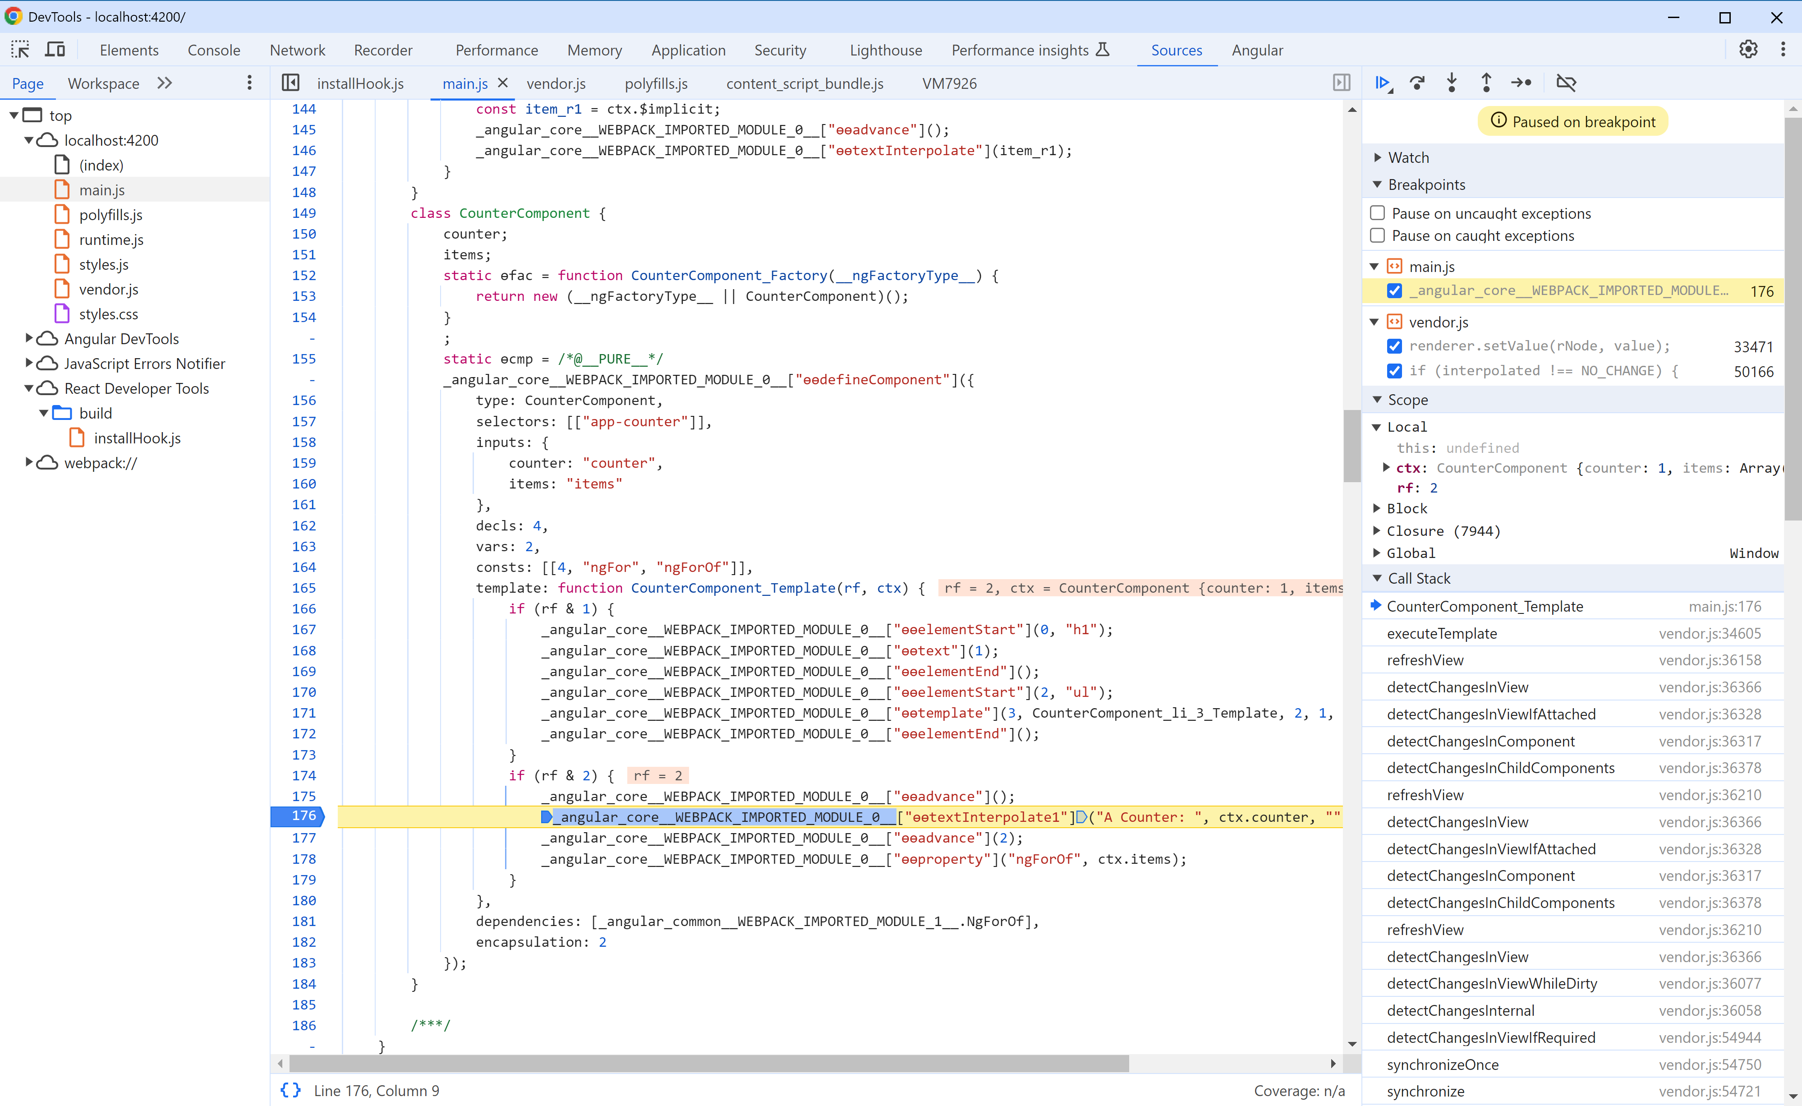Expand the Watch section
This screenshot has height=1106, width=1802.
pyautogui.click(x=1378, y=157)
